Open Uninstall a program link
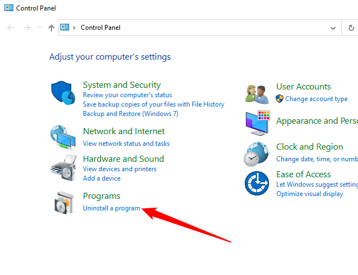 [112, 208]
